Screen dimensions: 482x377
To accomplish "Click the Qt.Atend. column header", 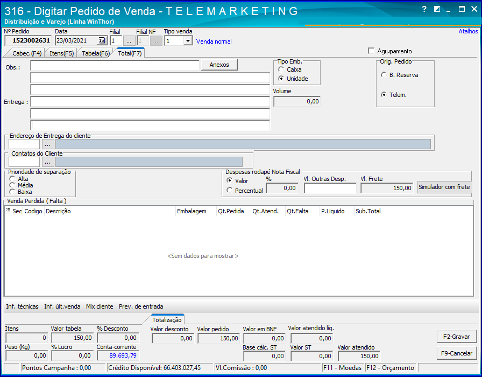I will pos(268,211).
